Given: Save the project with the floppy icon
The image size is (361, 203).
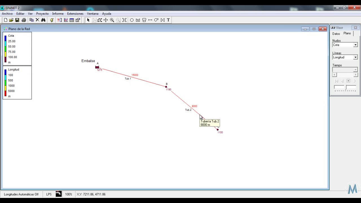Looking at the screenshot, I should [x=17, y=20].
